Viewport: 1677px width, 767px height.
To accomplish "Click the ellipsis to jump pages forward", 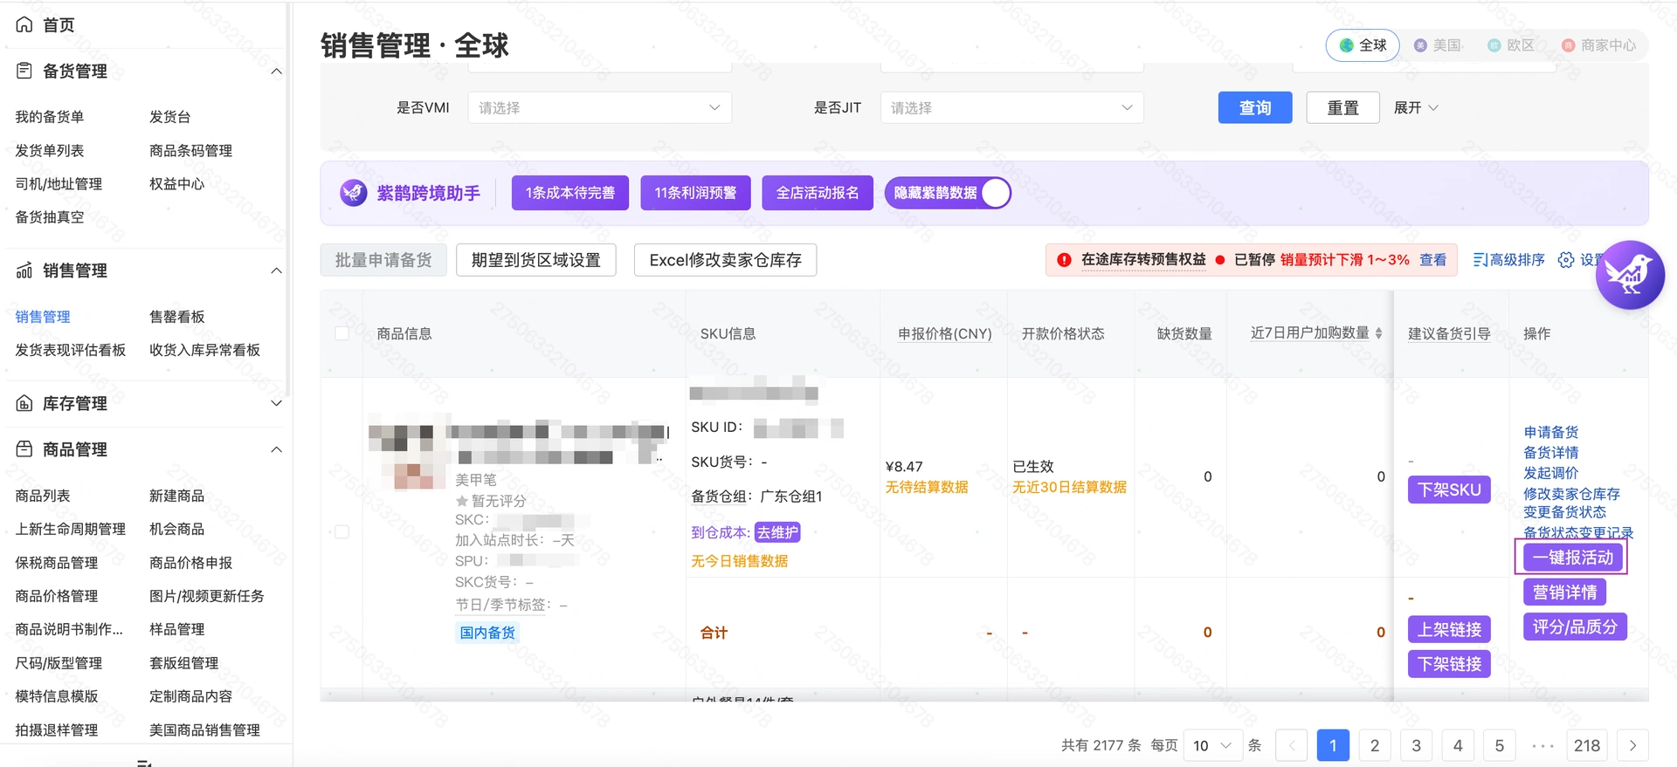I will pyautogui.click(x=1542, y=745).
